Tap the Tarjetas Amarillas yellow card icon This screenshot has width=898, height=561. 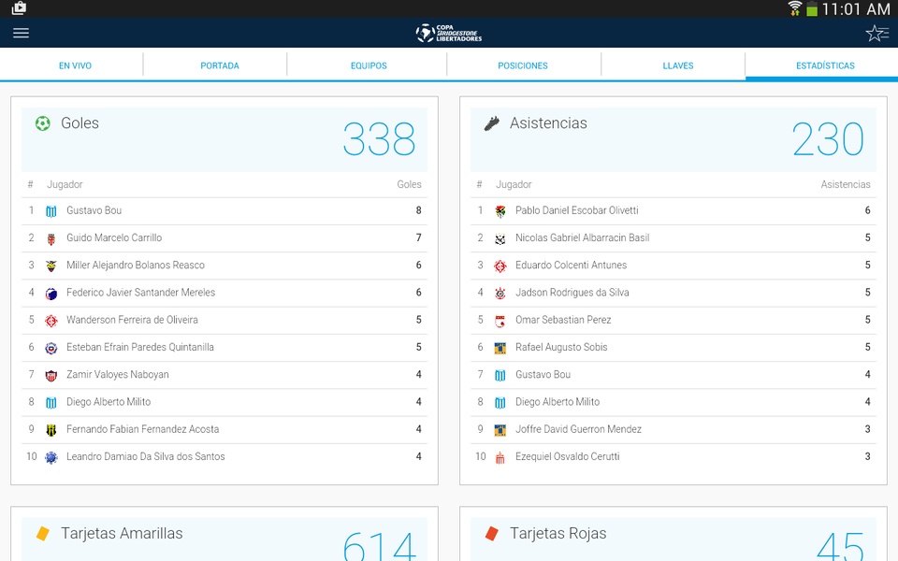click(42, 534)
